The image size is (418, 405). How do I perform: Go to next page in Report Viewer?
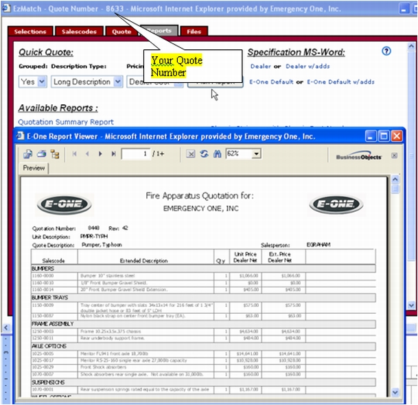pyautogui.click(x=100, y=154)
